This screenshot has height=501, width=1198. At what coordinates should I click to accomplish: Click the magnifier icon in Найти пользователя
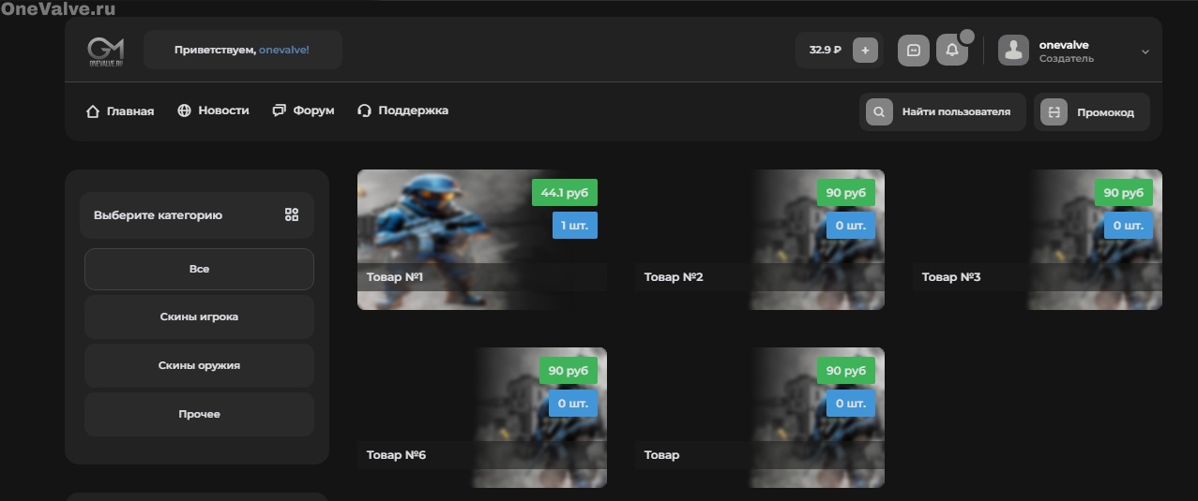(x=879, y=112)
